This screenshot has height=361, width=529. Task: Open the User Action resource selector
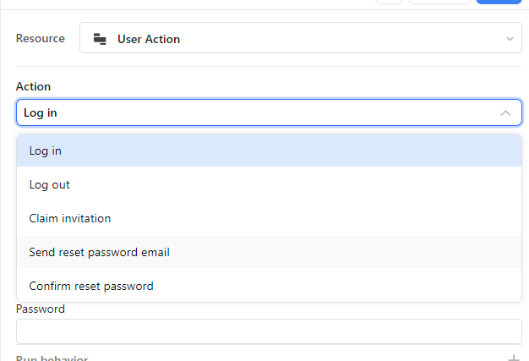(x=301, y=38)
